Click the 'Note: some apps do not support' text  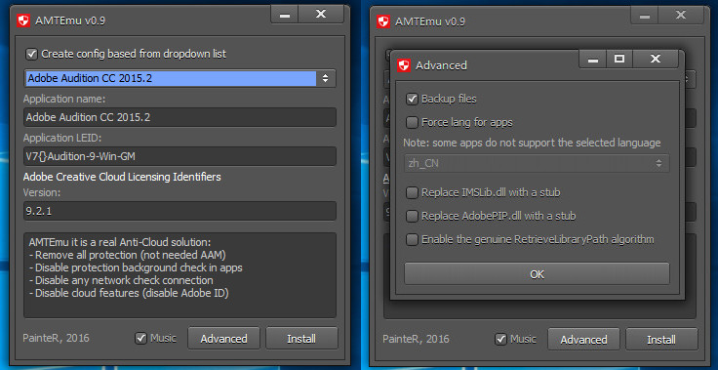[x=532, y=143]
